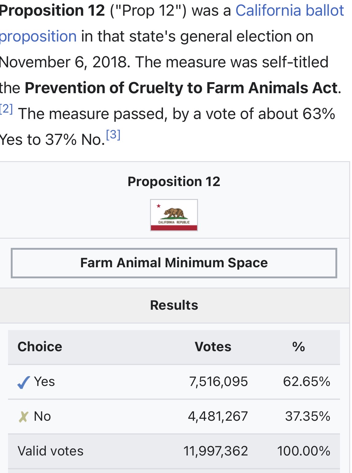Select the Farm Animal Minimum Space box

tap(174, 263)
